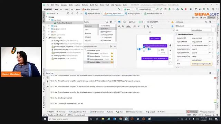Select buttonSimple in Component Tree

(98, 56)
